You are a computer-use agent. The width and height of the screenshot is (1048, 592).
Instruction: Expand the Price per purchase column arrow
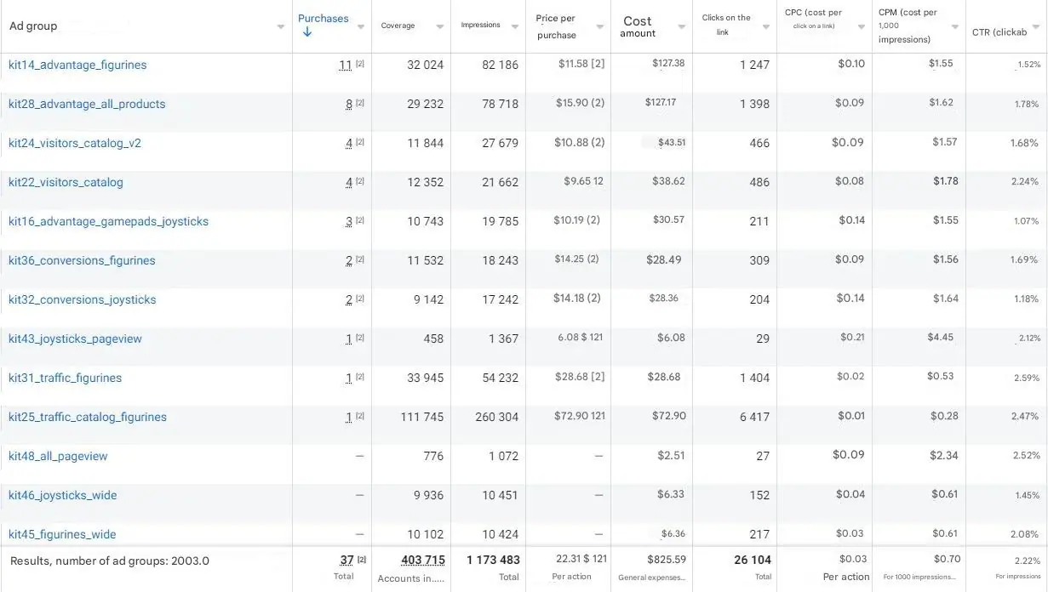tap(599, 27)
